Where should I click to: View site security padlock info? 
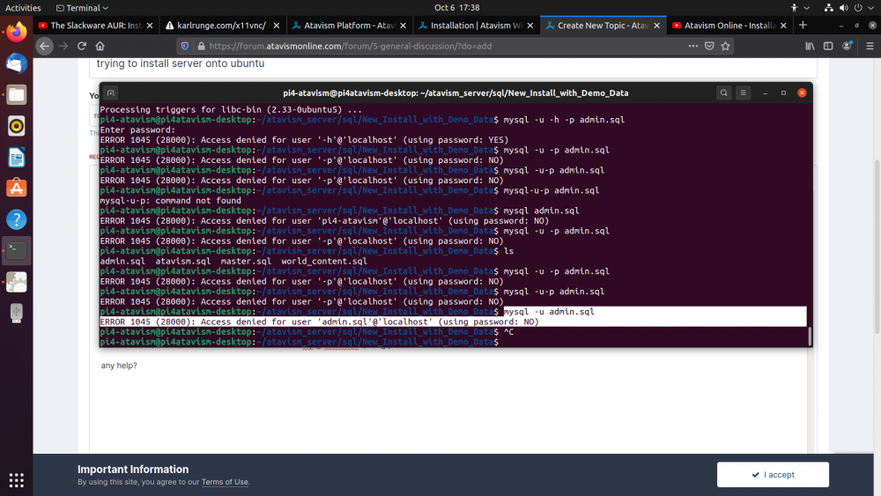point(201,46)
